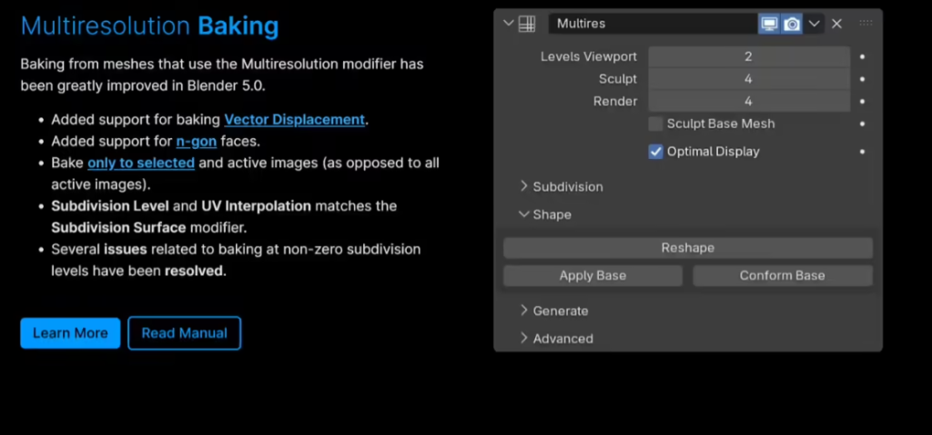This screenshot has height=435, width=932.
Task: Click the Multires modifier grid icon
Action: pyautogui.click(x=527, y=24)
